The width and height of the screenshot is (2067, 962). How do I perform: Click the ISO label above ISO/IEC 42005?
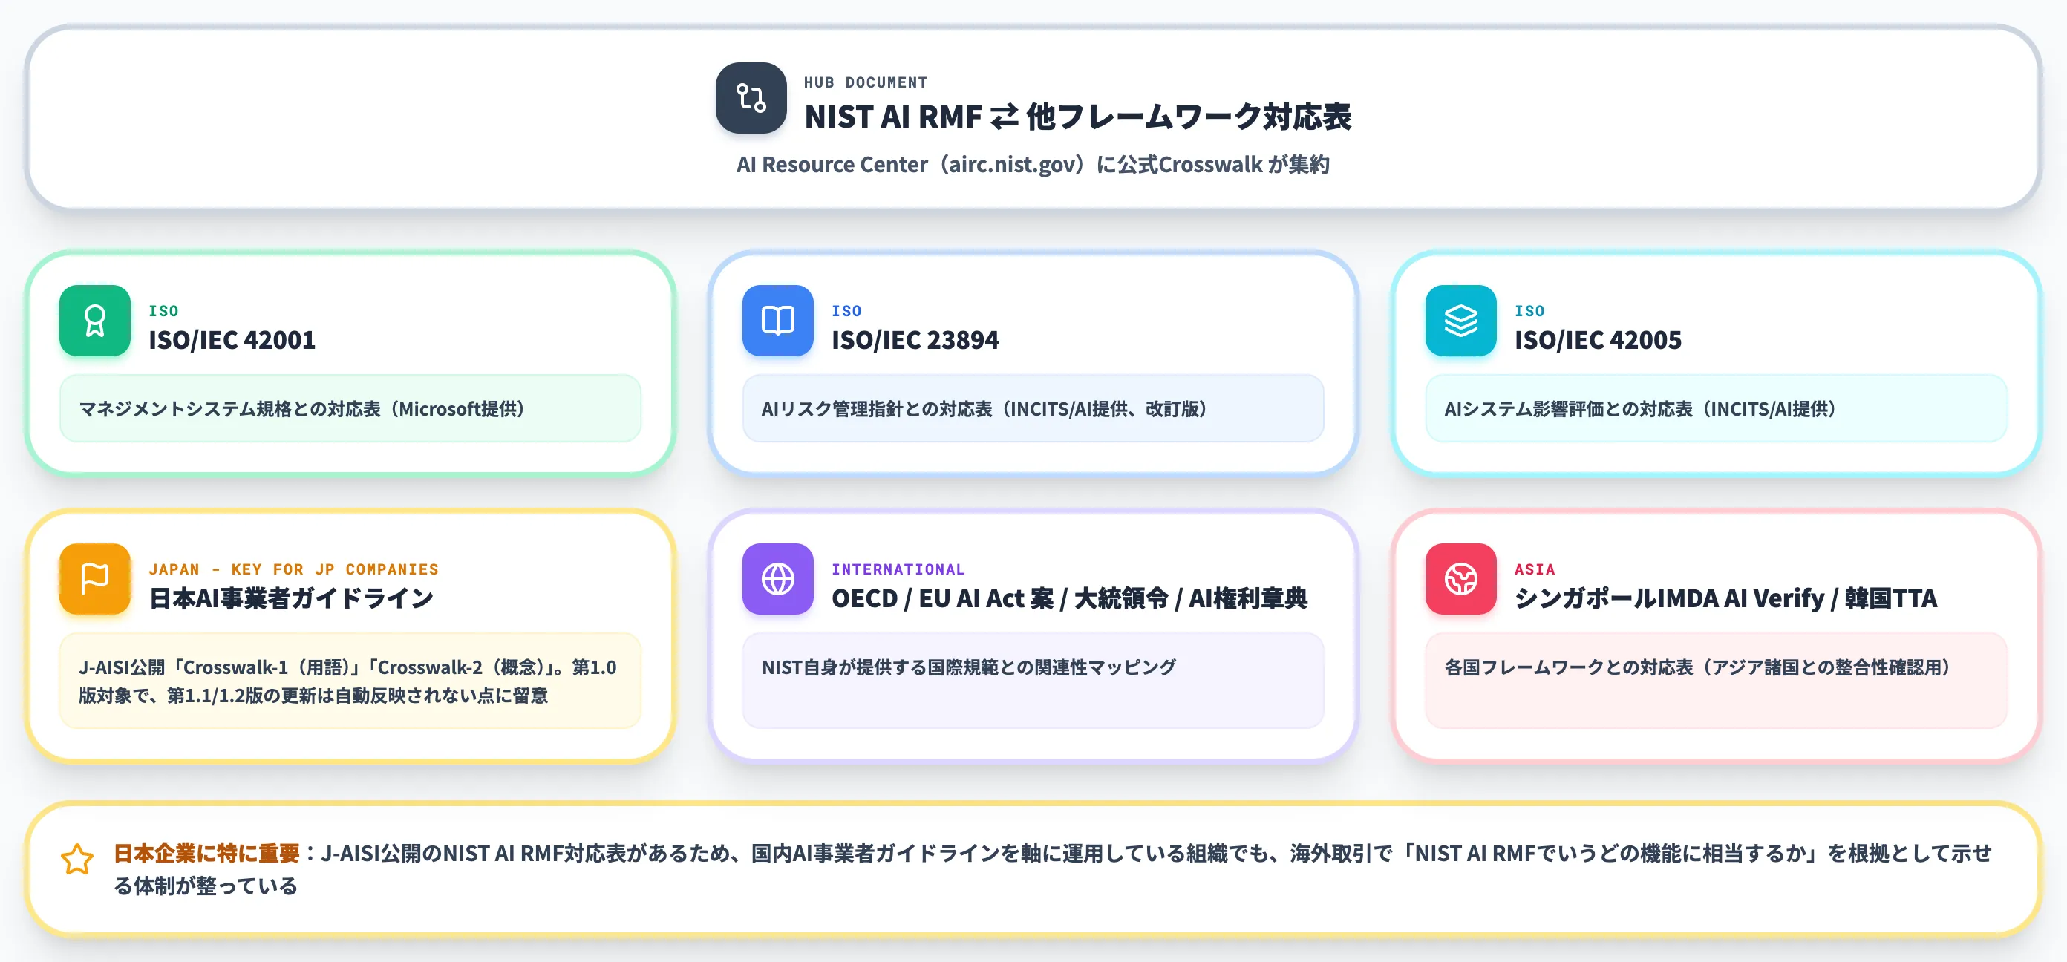1529,310
